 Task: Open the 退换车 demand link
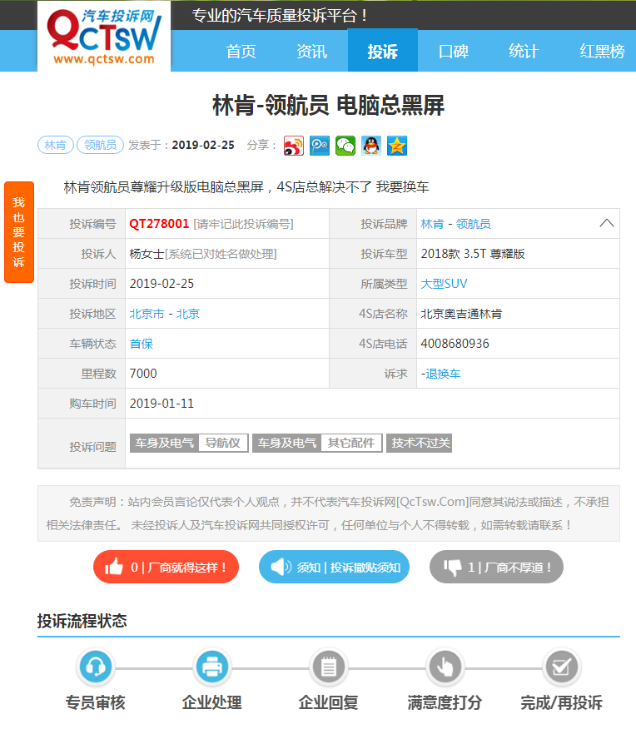pyautogui.click(x=443, y=374)
